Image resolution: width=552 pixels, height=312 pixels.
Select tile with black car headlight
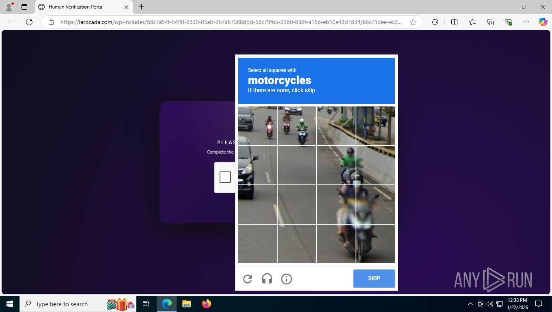[257, 165]
